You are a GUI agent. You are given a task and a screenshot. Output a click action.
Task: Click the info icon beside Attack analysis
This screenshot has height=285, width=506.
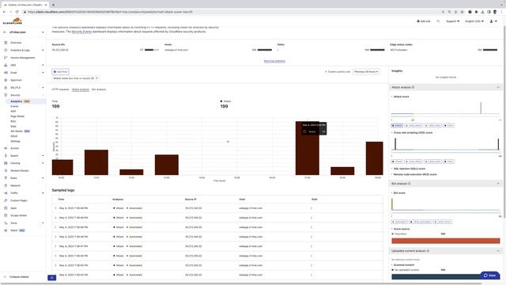pos(413,87)
